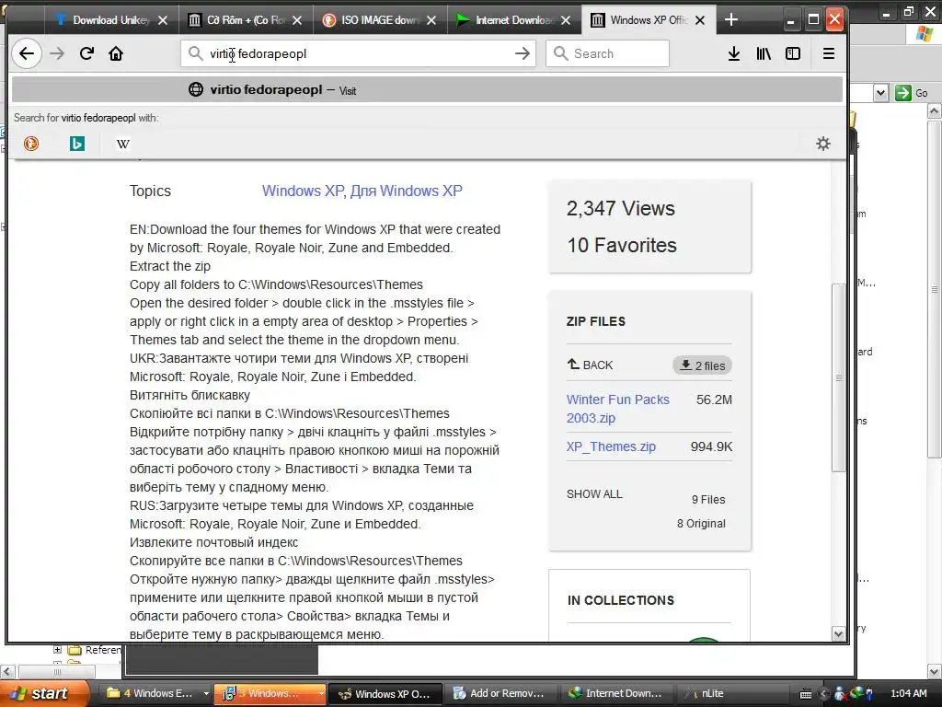
Task: Click the Go arrow in the address bar
Action: click(x=523, y=53)
